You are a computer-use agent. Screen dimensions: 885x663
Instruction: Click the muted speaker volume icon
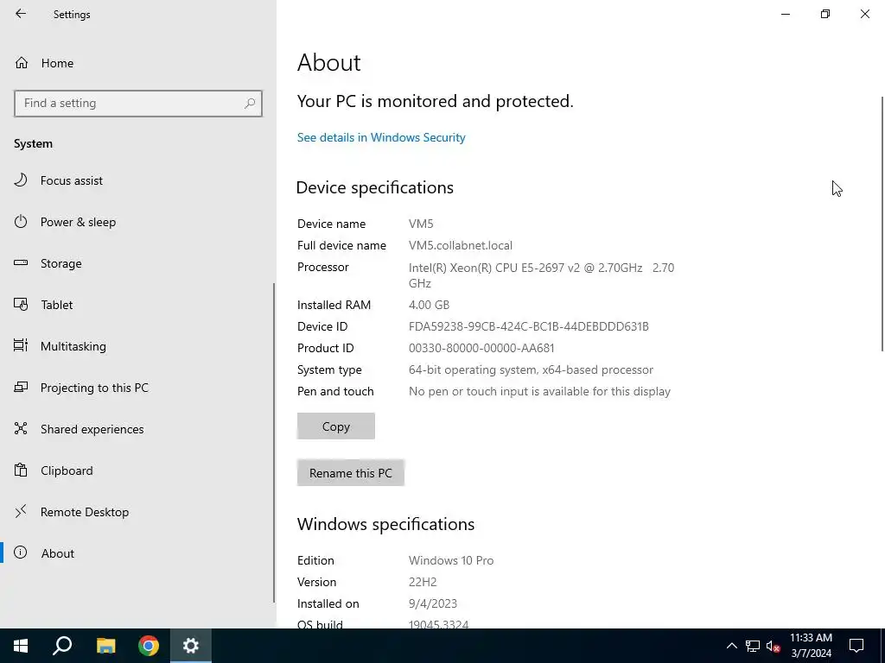774,646
